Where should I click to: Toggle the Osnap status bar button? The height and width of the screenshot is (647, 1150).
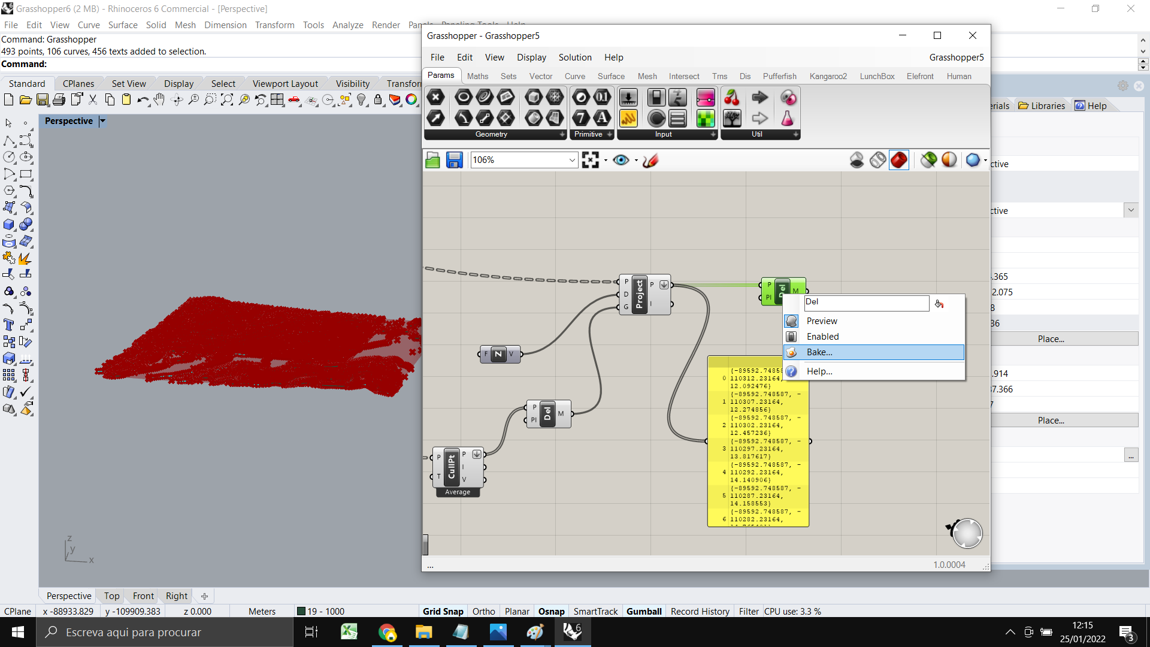[551, 611]
